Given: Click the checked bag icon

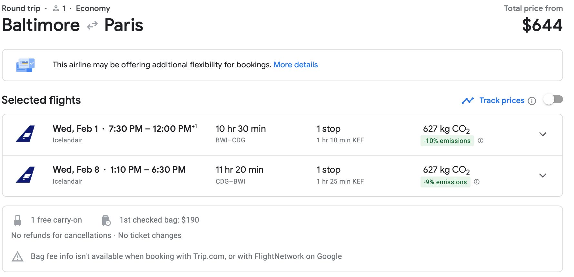Looking at the screenshot, I should click(106, 220).
